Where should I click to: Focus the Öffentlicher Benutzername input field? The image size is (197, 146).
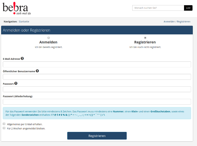[97, 77]
